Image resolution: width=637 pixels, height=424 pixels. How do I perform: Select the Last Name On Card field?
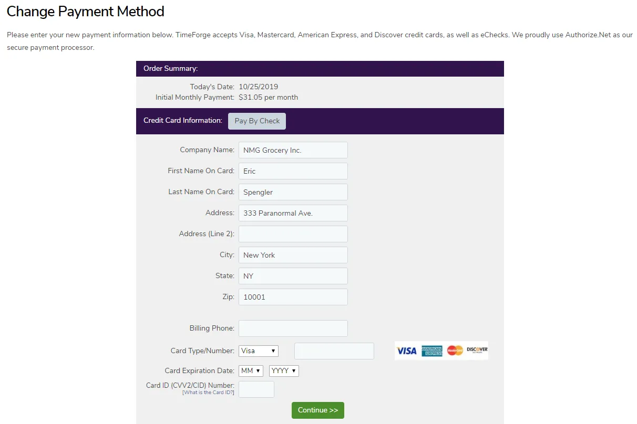pos(293,192)
